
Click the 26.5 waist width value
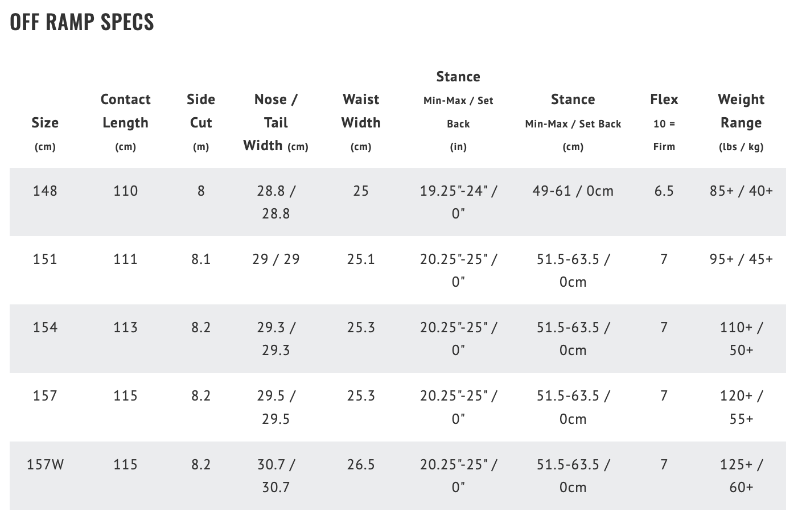[x=361, y=464]
